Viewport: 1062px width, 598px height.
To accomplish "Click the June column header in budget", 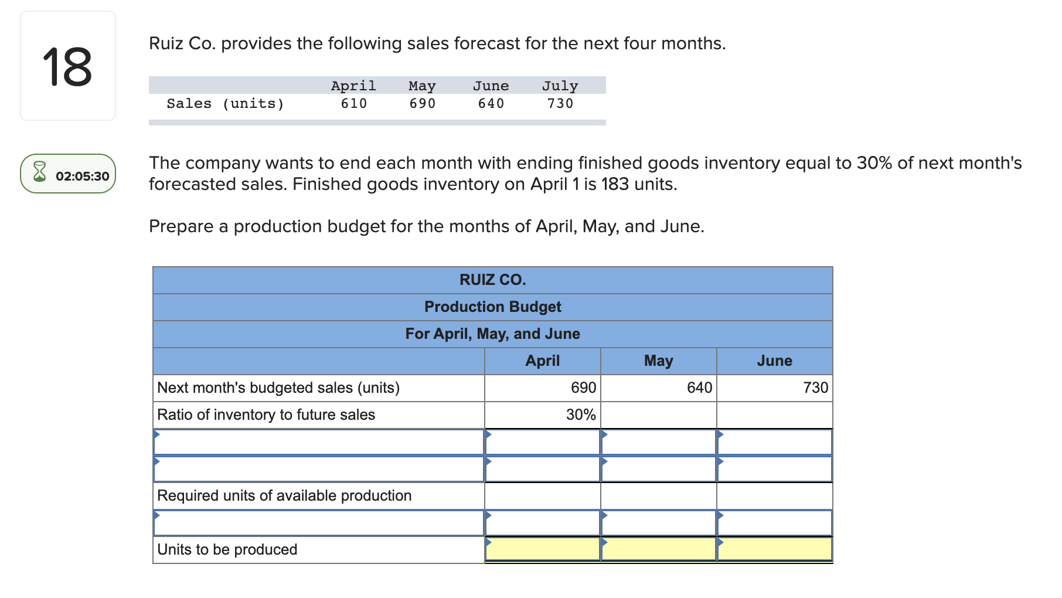I will coord(775,361).
